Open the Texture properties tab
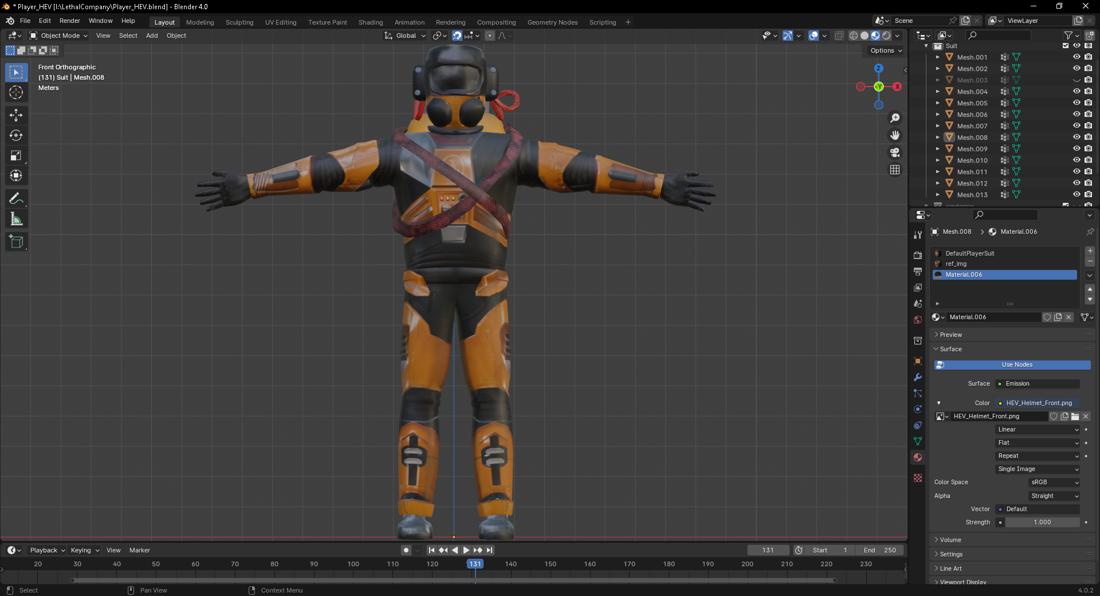This screenshot has height=596, width=1100. click(x=918, y=478)
